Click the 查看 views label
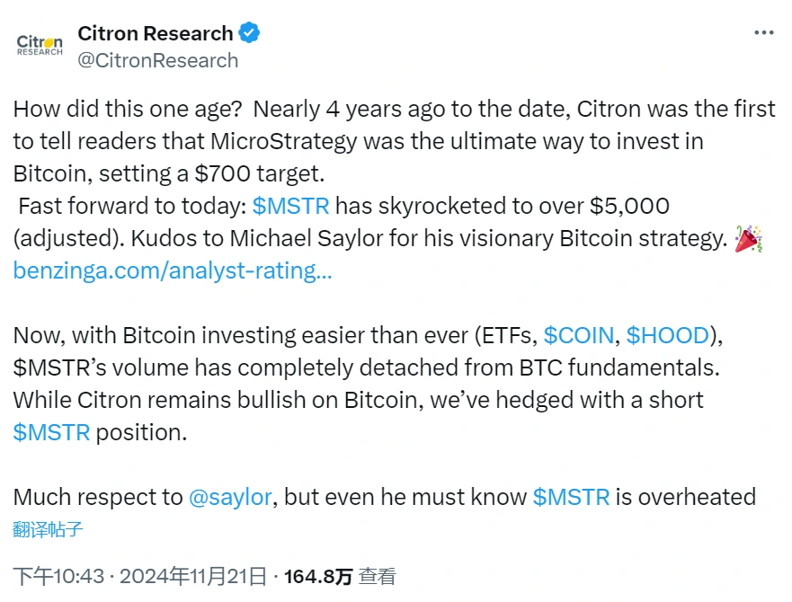This screenshot has height=602, width=792. coord(377,576)
